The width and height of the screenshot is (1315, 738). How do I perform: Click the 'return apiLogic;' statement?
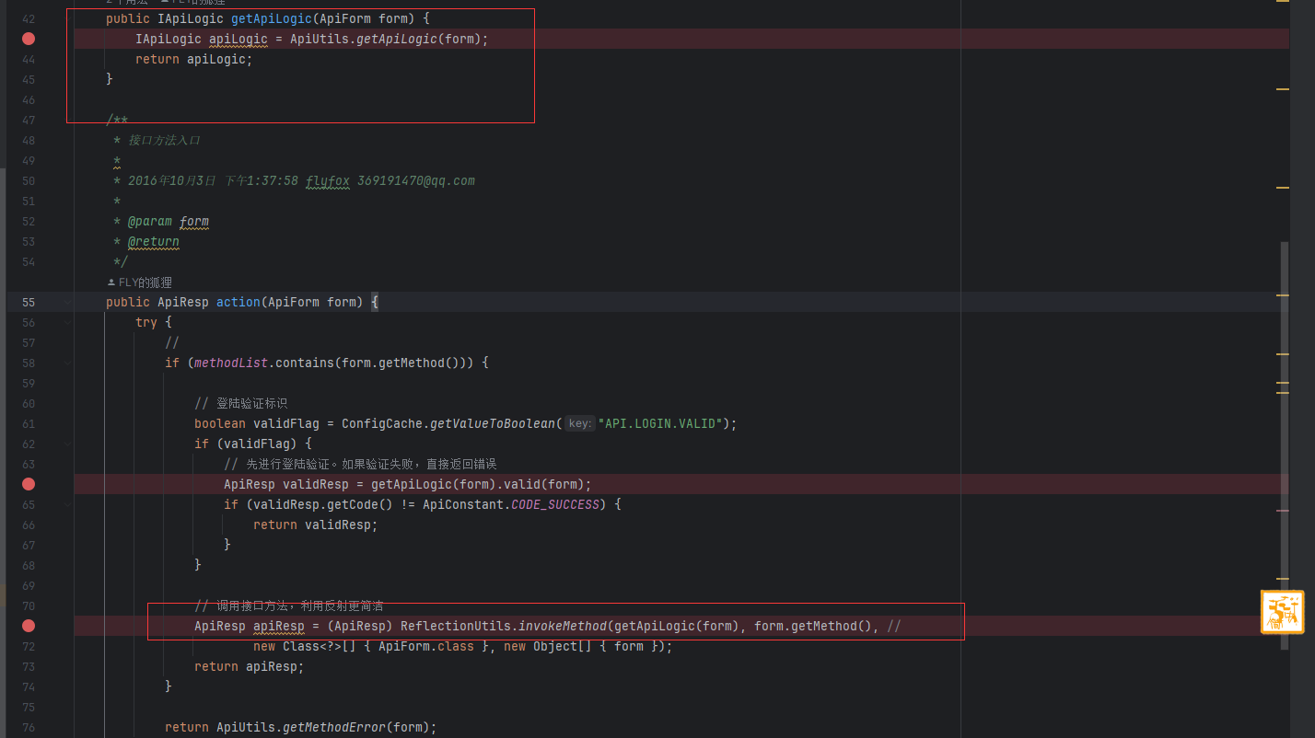tap(193, 59)
